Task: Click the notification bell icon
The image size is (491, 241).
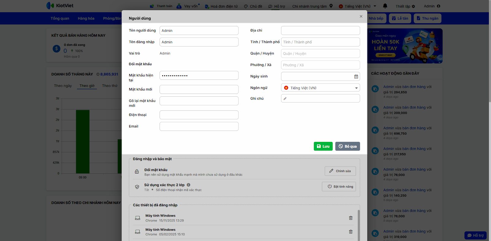Action: point(385,6)
